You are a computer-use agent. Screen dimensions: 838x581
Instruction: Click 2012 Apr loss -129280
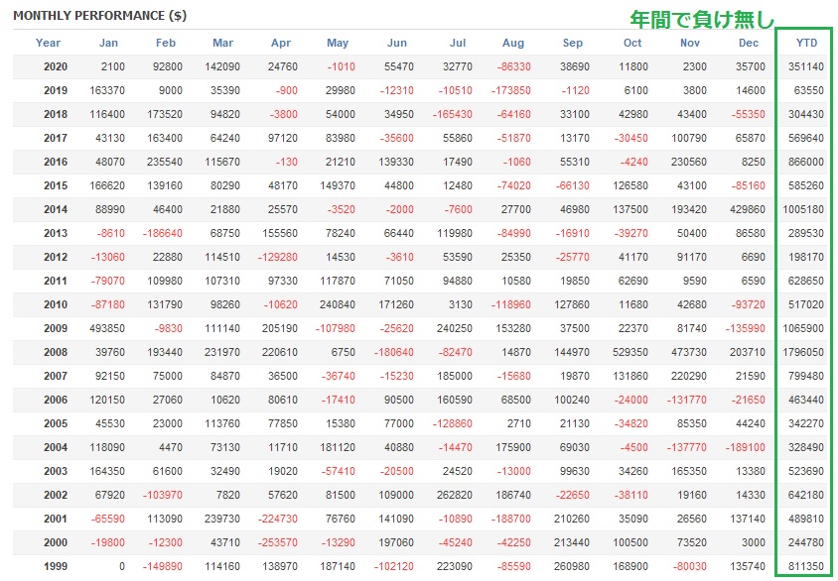(x=277, y=257)
